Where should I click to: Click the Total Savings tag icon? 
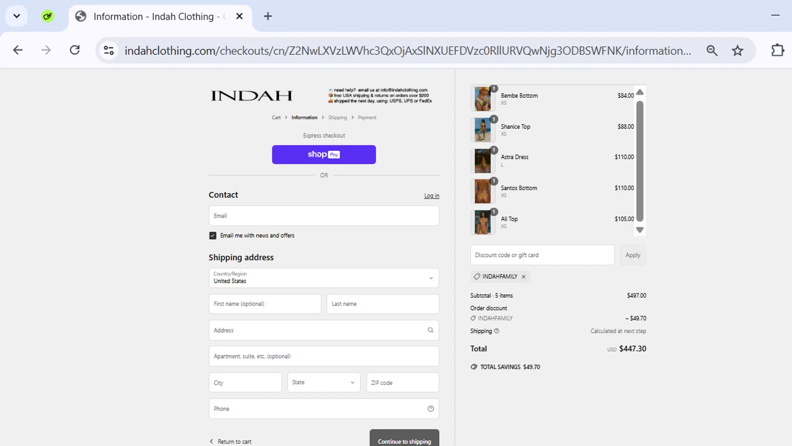[x=474, y=367]
